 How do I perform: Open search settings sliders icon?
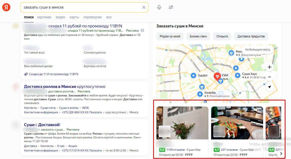point(171,7)
